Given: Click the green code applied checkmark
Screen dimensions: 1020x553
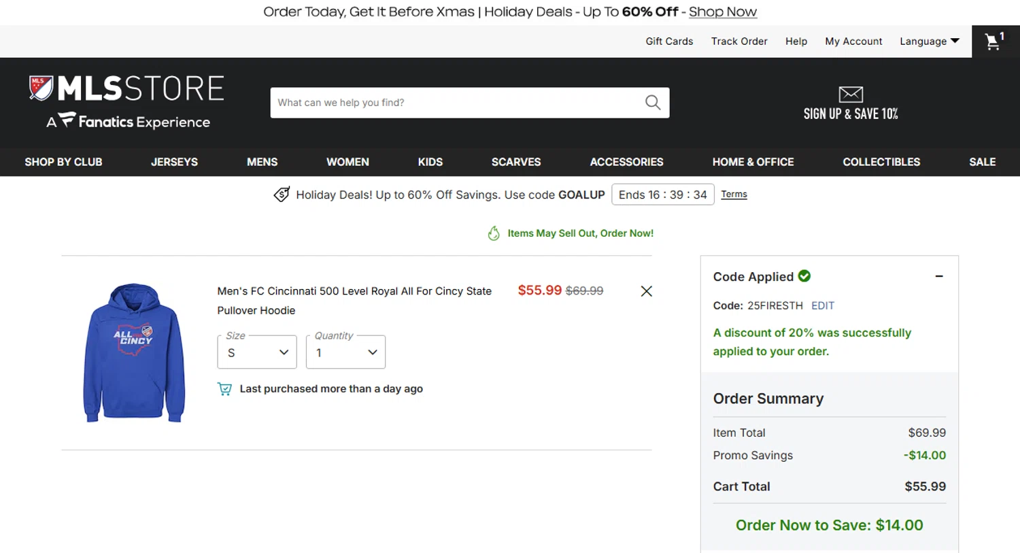Looking at the screenshot, I should coord(804,276).
